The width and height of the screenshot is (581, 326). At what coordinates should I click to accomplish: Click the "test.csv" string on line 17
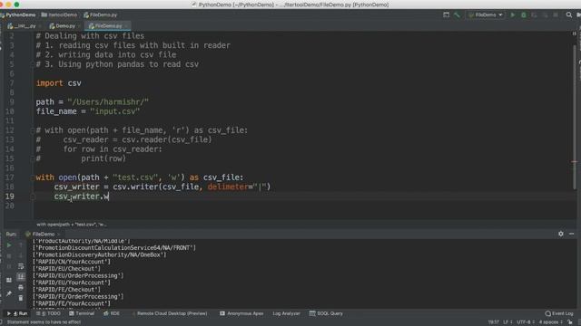coord(135,177)
